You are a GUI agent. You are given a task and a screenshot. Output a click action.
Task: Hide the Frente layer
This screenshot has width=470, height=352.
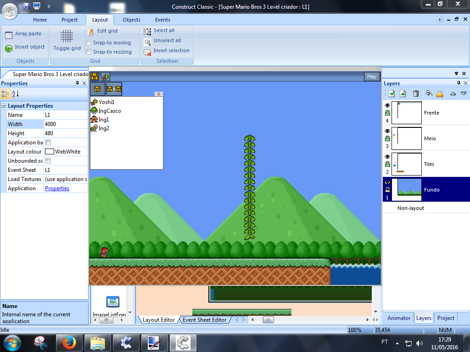tap(387, 105)
